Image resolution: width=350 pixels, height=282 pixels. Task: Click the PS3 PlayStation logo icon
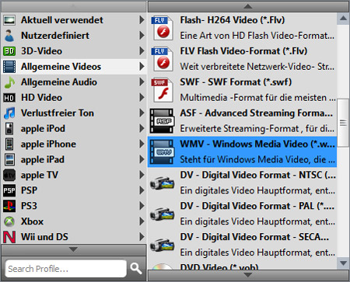click(9, 206)
